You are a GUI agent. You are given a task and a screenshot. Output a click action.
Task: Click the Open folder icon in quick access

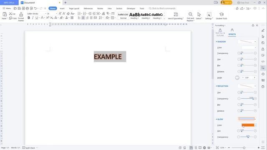point(15,8)
